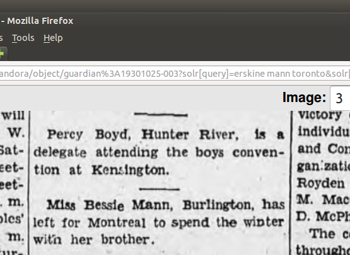Open the Help menu

[53, 38]
